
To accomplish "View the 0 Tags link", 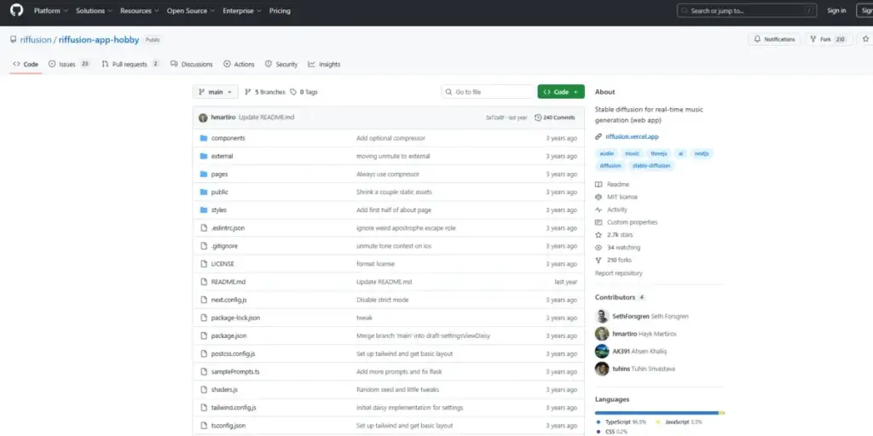I will tap(304, 92).
